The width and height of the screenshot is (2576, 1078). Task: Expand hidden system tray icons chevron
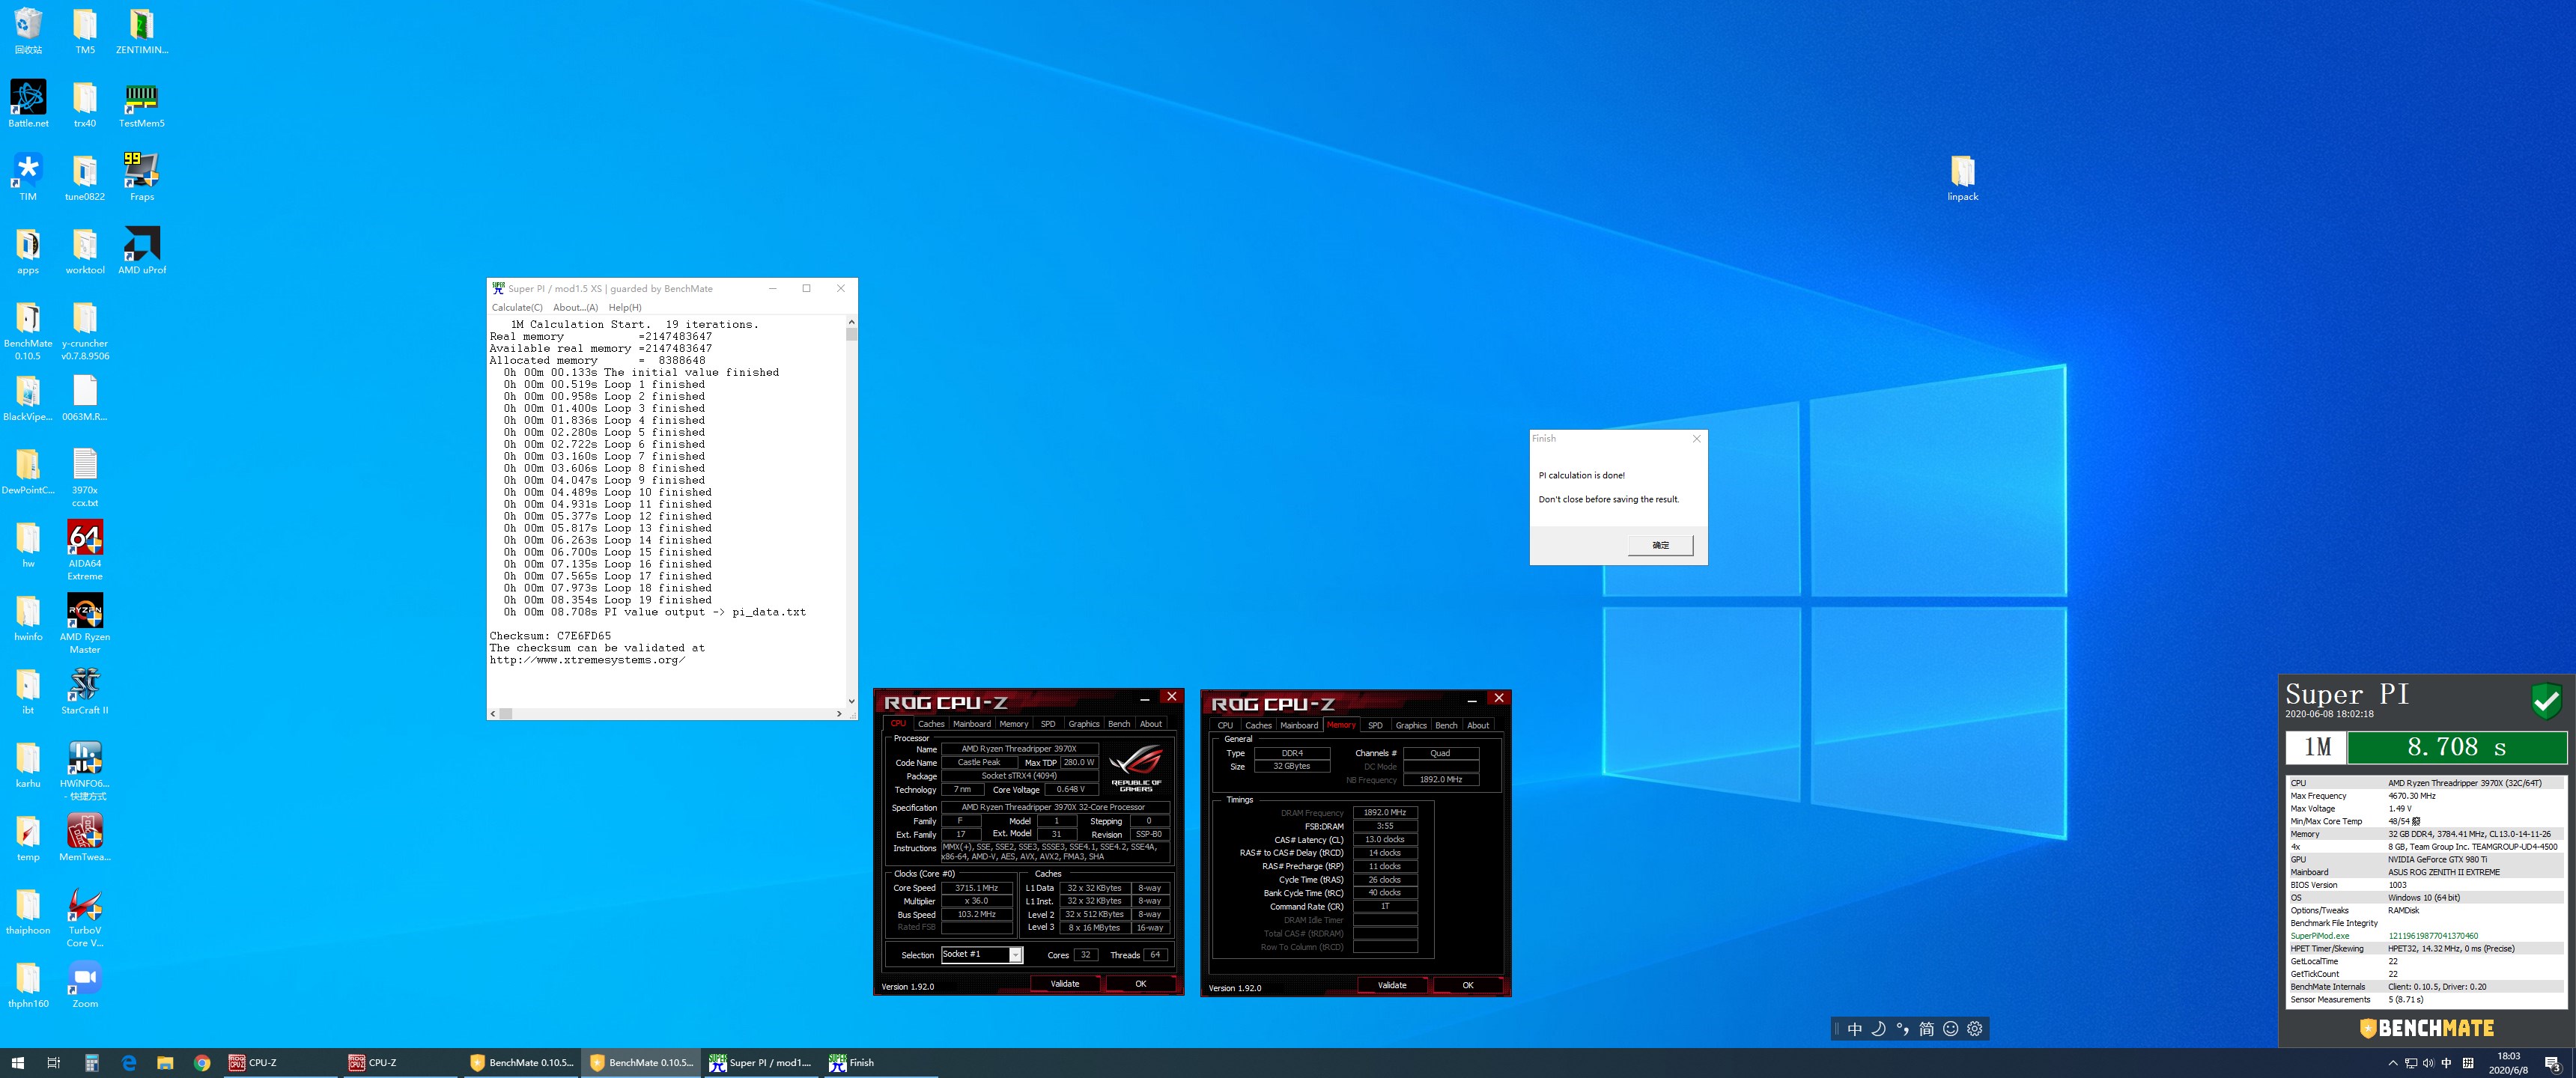(x=2392, y=1063)
